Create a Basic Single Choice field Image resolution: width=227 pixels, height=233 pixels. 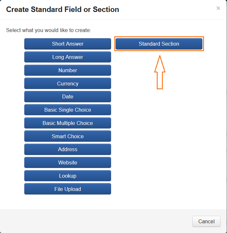click(68, 110)
